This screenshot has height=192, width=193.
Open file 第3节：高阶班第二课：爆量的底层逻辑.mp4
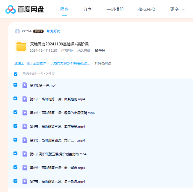[62, 113]
